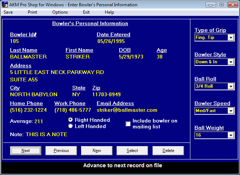Expand the Ball Roll dropdown

coord(231,86)
